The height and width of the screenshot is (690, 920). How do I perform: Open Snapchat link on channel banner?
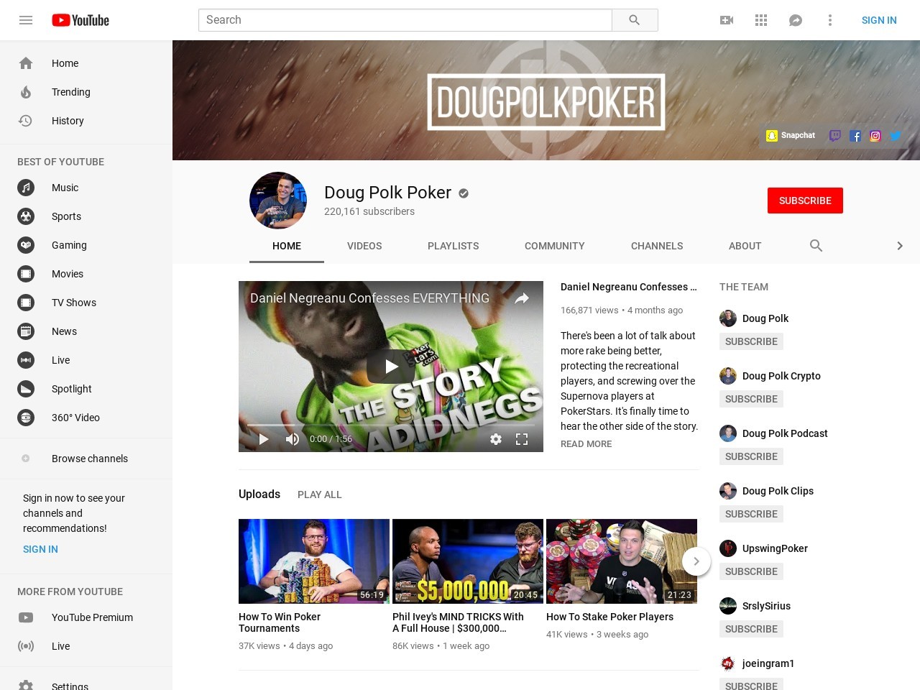791,135
